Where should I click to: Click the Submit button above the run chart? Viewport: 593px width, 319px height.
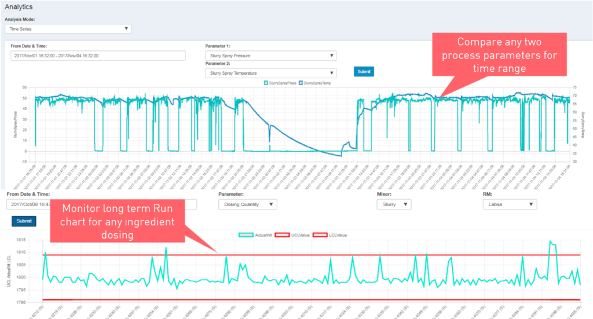[x=24, y=221]
